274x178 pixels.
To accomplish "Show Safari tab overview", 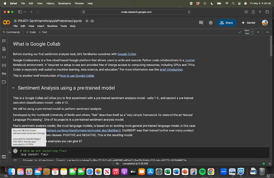I will tap(267, 12).
